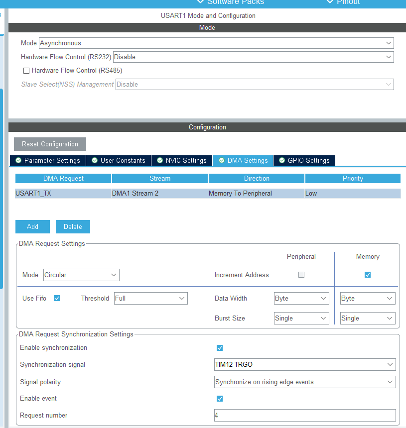Uncheck the Enable event checkbox

click(x=220, y=399)
